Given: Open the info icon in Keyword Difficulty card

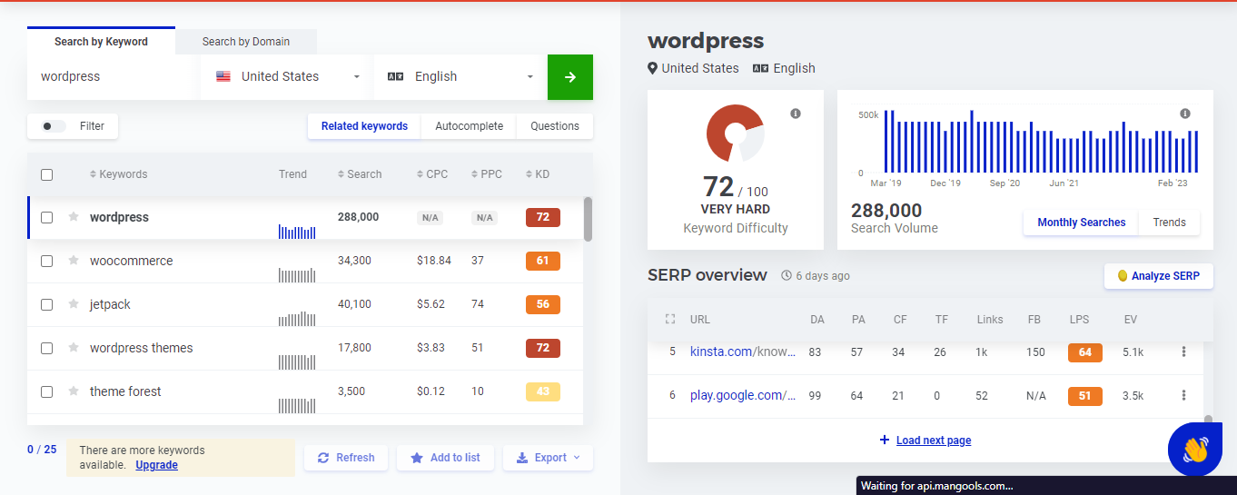Looking at the screenshot, I should pos(796,114).
